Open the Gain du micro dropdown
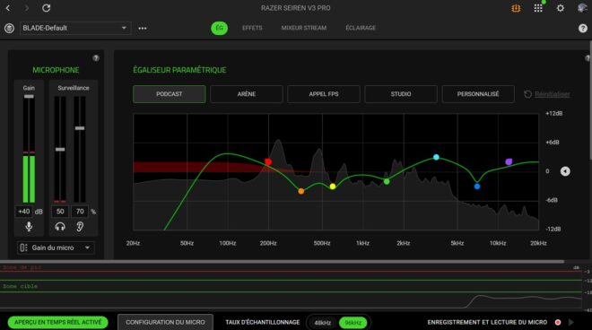This screenshot has width=592, height=330. click(x=56, y=247)
